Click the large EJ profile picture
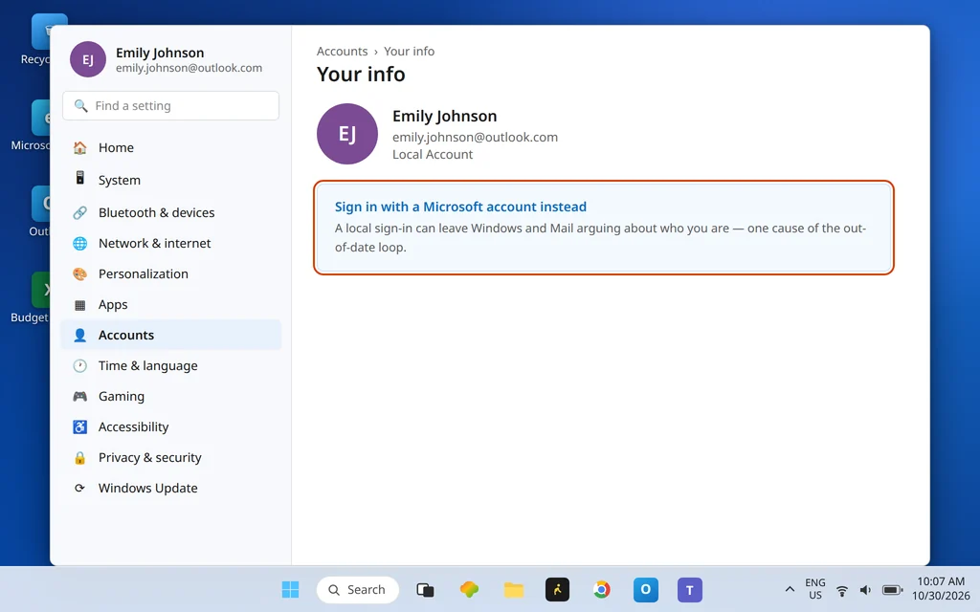This screenshot has height=612, width=980. [347, 134]
